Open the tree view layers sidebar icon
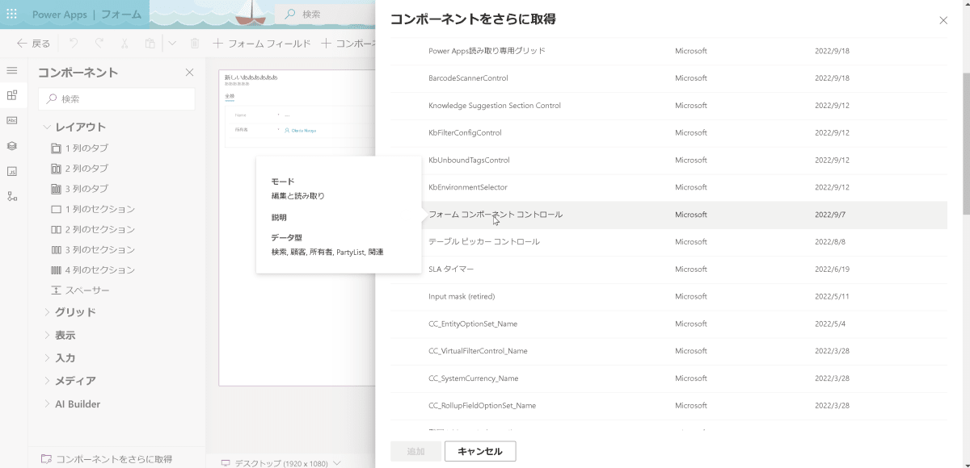The width and height of the screenshot is (970, 468). (x=12, y=146)
